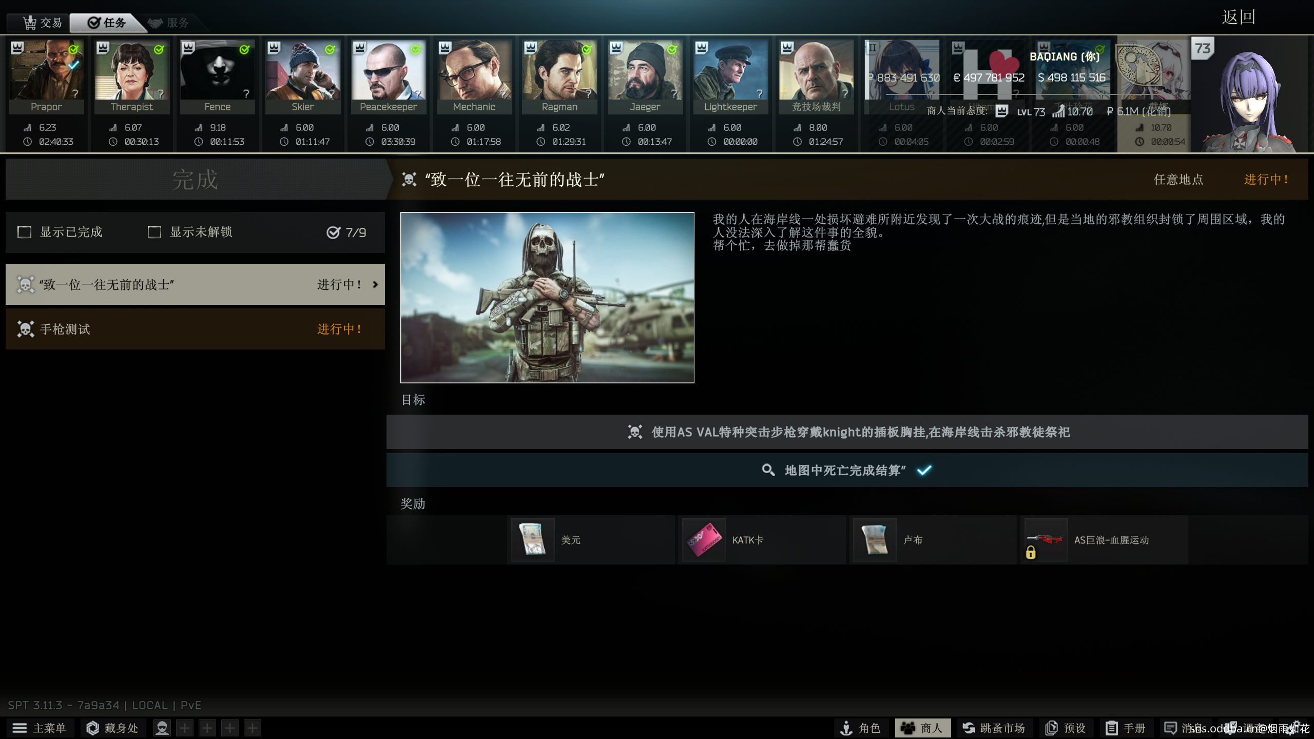Click Prapor's restock timer 02:40:33

click(56, 142)
